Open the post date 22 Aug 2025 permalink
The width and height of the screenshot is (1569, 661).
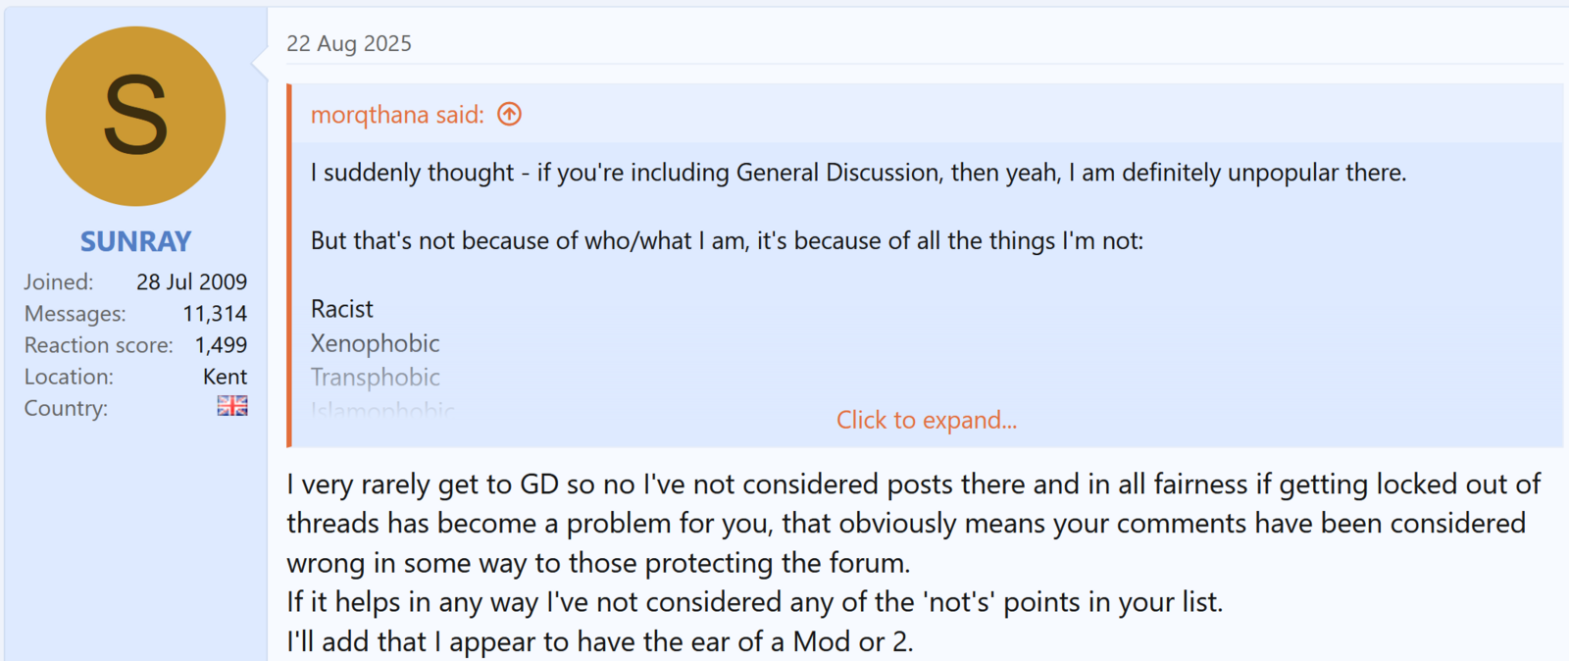[x=349, y=43]
